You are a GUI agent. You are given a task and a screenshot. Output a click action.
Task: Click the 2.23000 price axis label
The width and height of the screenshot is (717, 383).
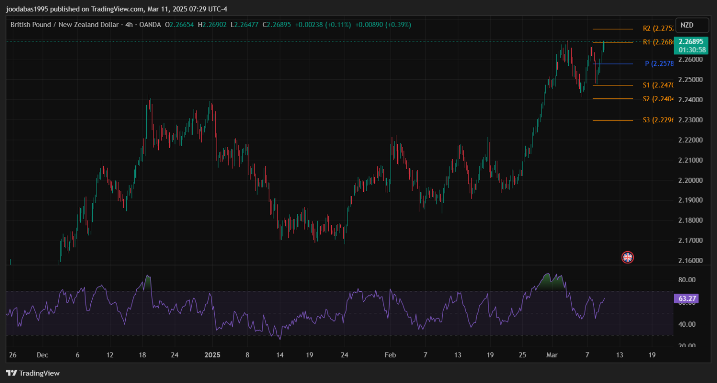point(691,120)
